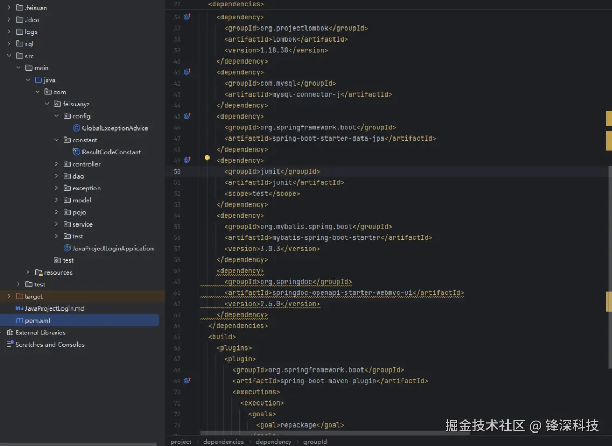Image resolution: width=612 pixels, height=446 pixels.
Task: Click breadcrumb 'groupId'
Action: (315, 441)
